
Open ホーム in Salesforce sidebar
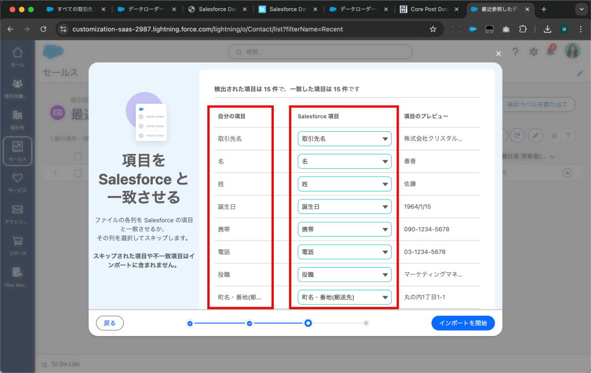pyautogui.click(x=17, y=57)
